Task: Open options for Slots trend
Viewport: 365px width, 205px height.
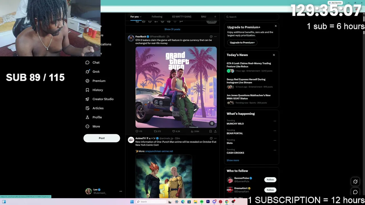Action: pos(275,140)
